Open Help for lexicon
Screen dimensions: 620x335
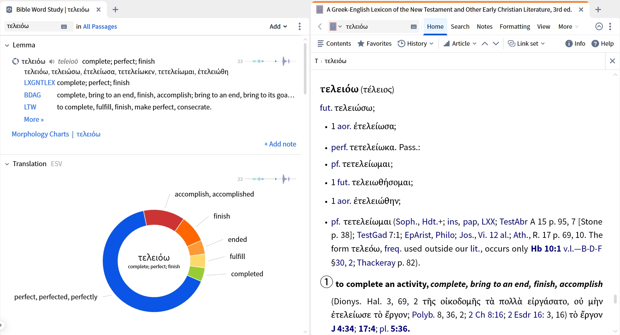603,43
